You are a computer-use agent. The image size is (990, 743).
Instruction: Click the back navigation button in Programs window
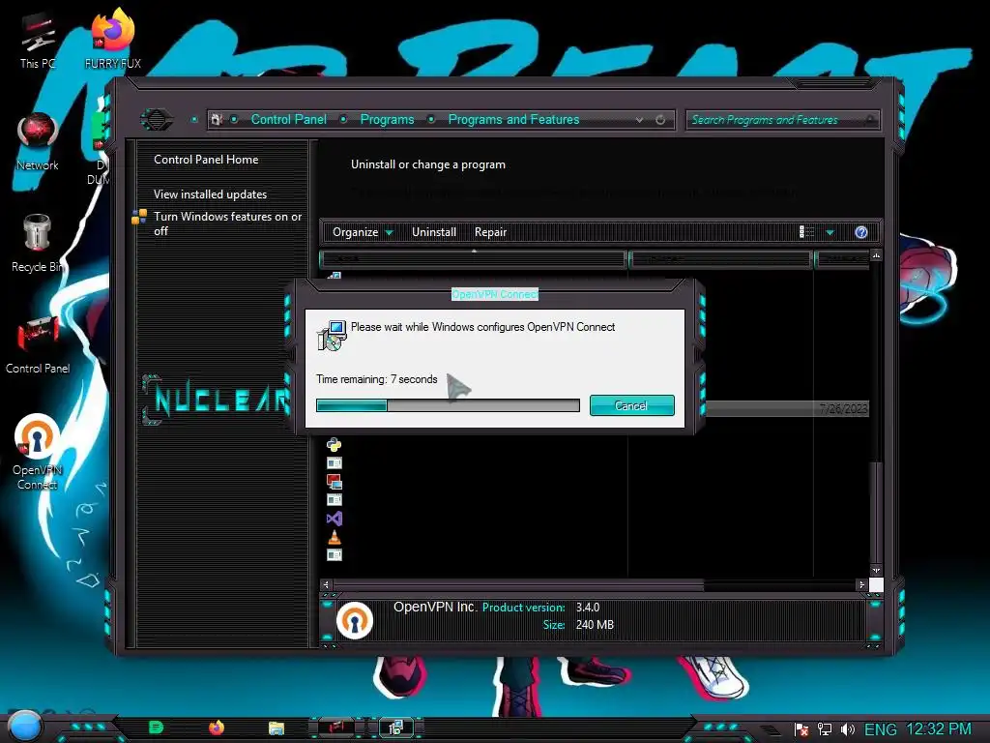156,119
